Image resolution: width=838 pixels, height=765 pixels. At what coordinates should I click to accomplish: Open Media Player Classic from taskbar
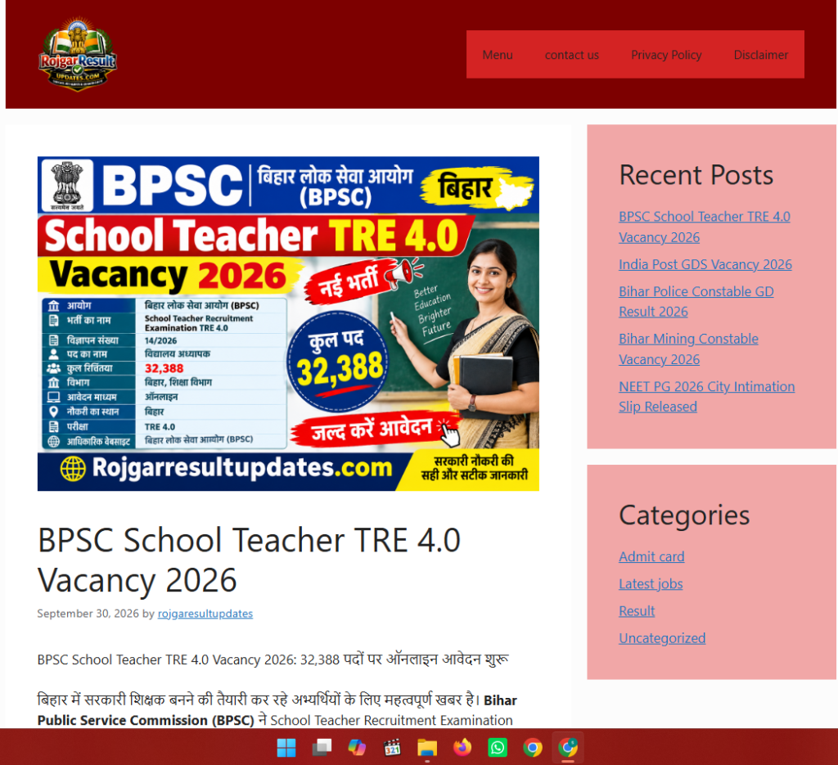tap(392, 747)
